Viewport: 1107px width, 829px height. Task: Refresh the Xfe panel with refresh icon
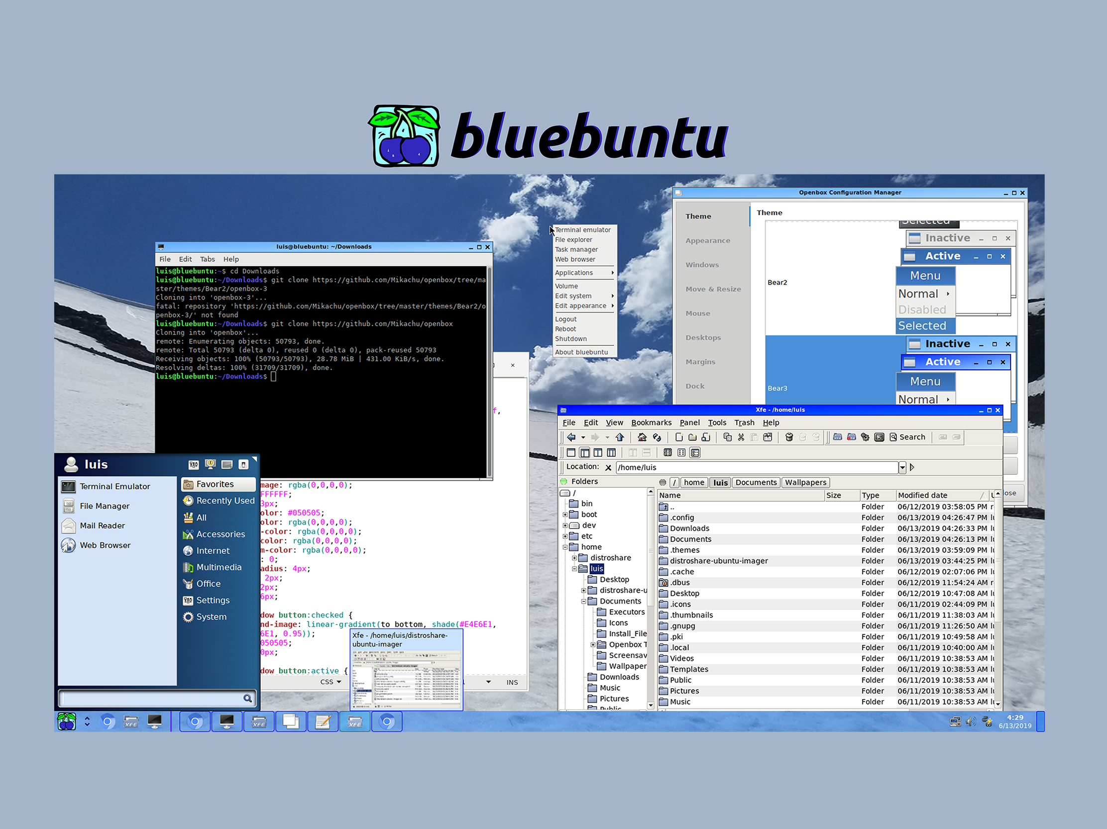pyautogui.click(x=657, y=437)
